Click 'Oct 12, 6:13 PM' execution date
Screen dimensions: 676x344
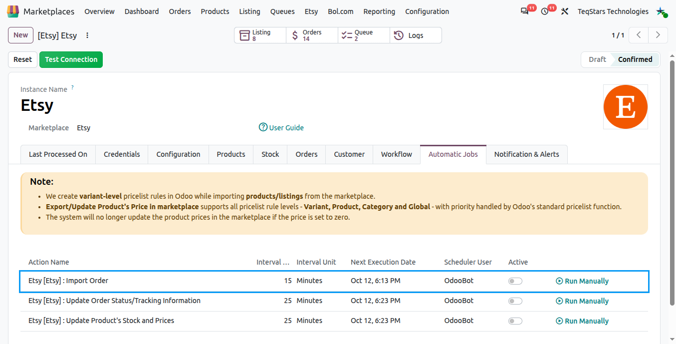[x=376, y=281]
